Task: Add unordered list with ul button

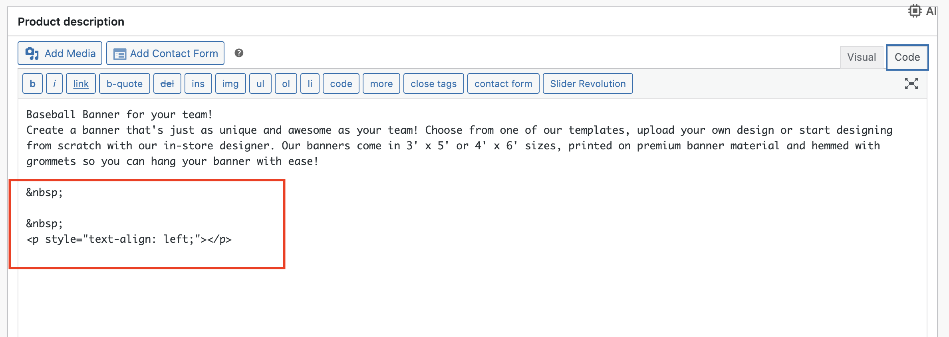Action: point(260,83)
